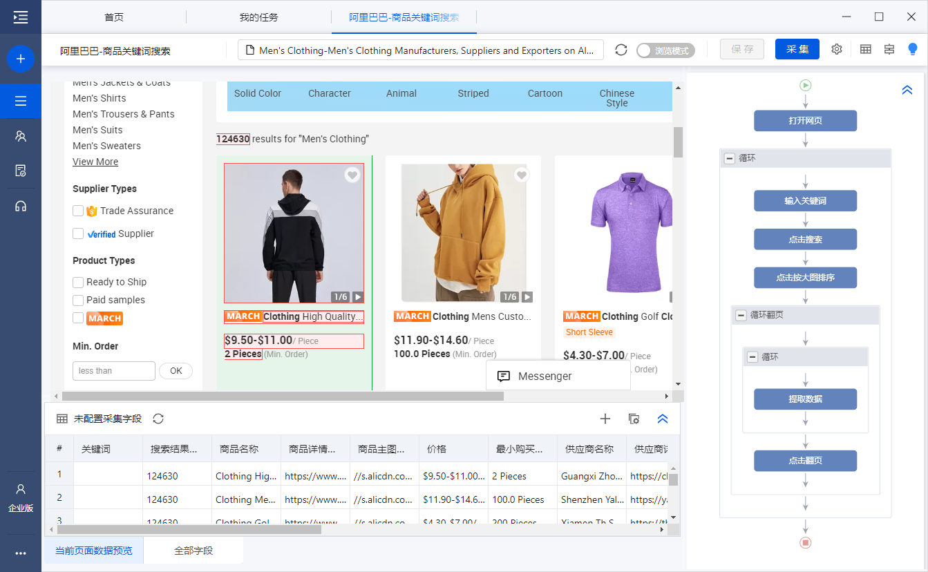
Task: Click the data table horizontal scrollbar
Action: [x=189, y=530]
